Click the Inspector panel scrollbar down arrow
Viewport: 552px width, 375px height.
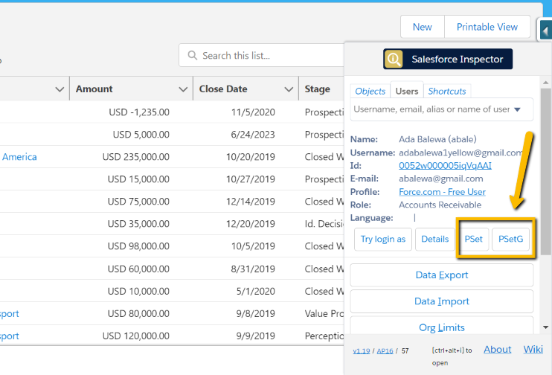545,327
